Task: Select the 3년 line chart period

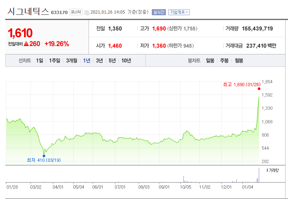Action: pyautogui.click(x=99, y=60)
